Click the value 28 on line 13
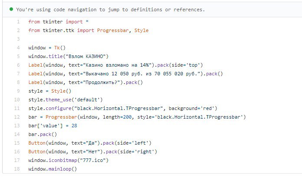This screenshot has width=302, height=181. (74, 126)
